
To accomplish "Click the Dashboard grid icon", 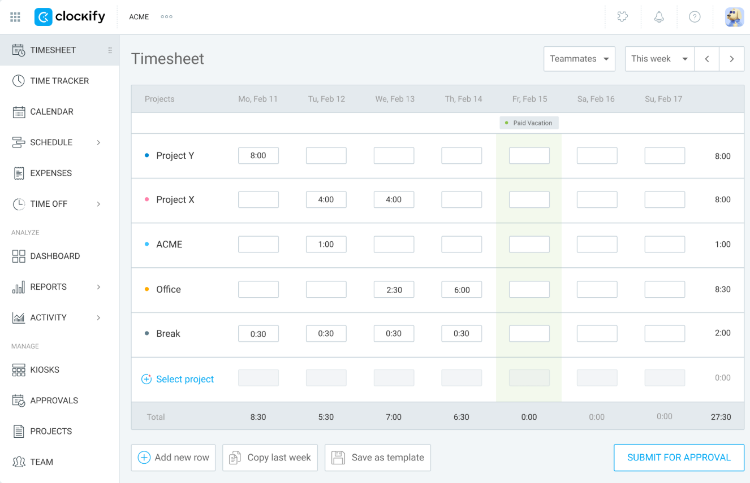I will (19, 256).
